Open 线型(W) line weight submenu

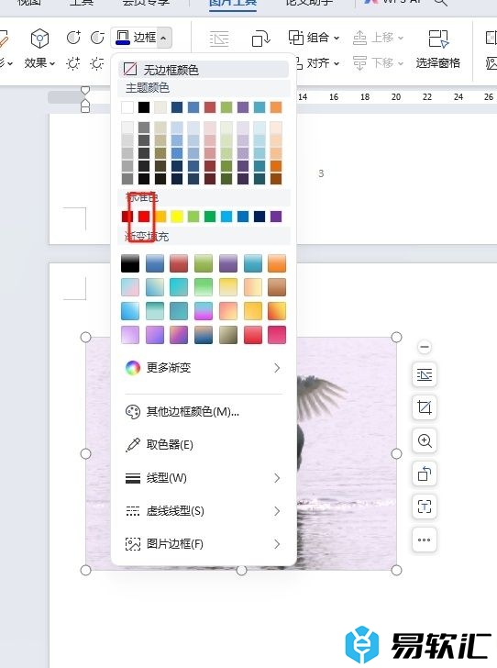[204, 478]
